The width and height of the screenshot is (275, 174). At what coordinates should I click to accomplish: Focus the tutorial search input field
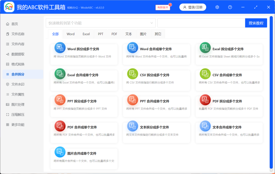[x=201, y=23]
